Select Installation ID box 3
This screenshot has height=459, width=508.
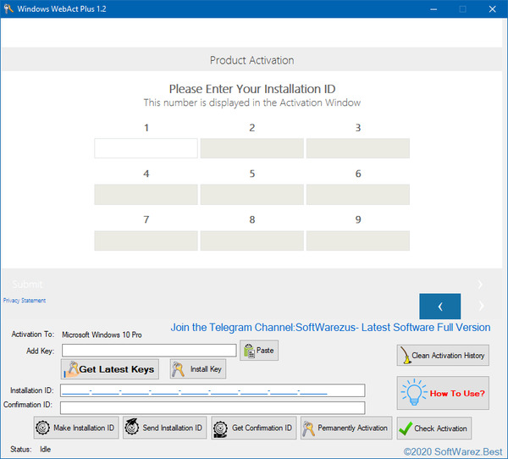[357, 148]
